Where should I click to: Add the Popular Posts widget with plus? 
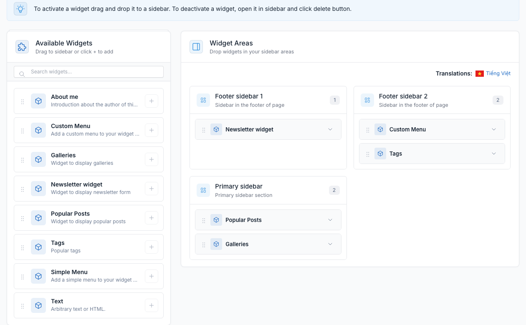click(152, 218)
